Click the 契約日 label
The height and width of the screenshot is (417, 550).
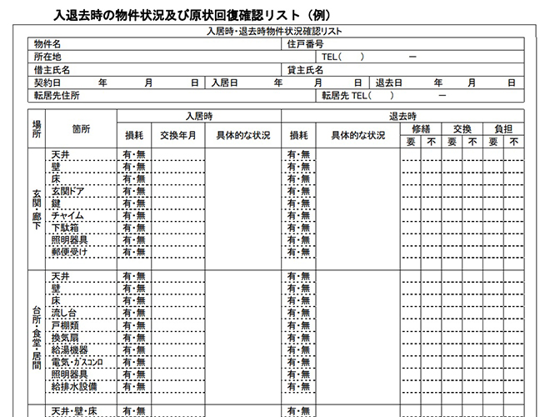tap(47, 83)
